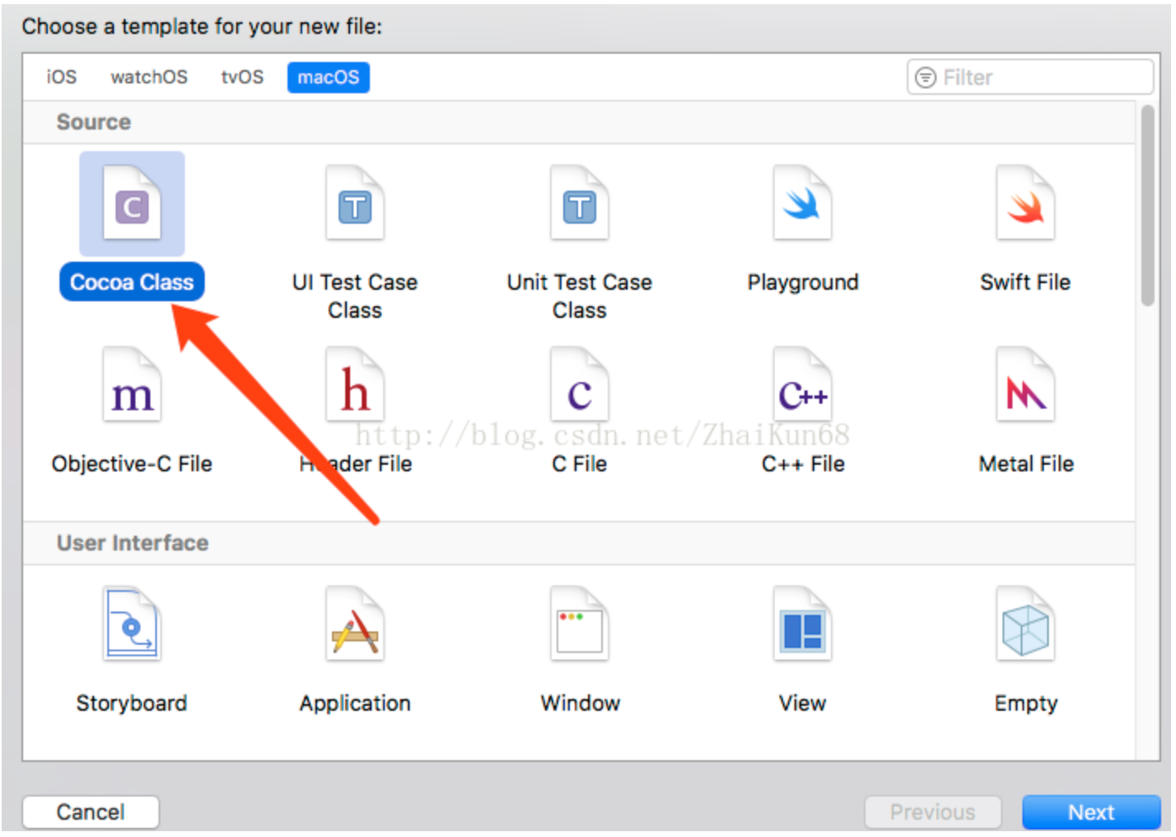Choose the C++ File template icon

pos(803,385)
